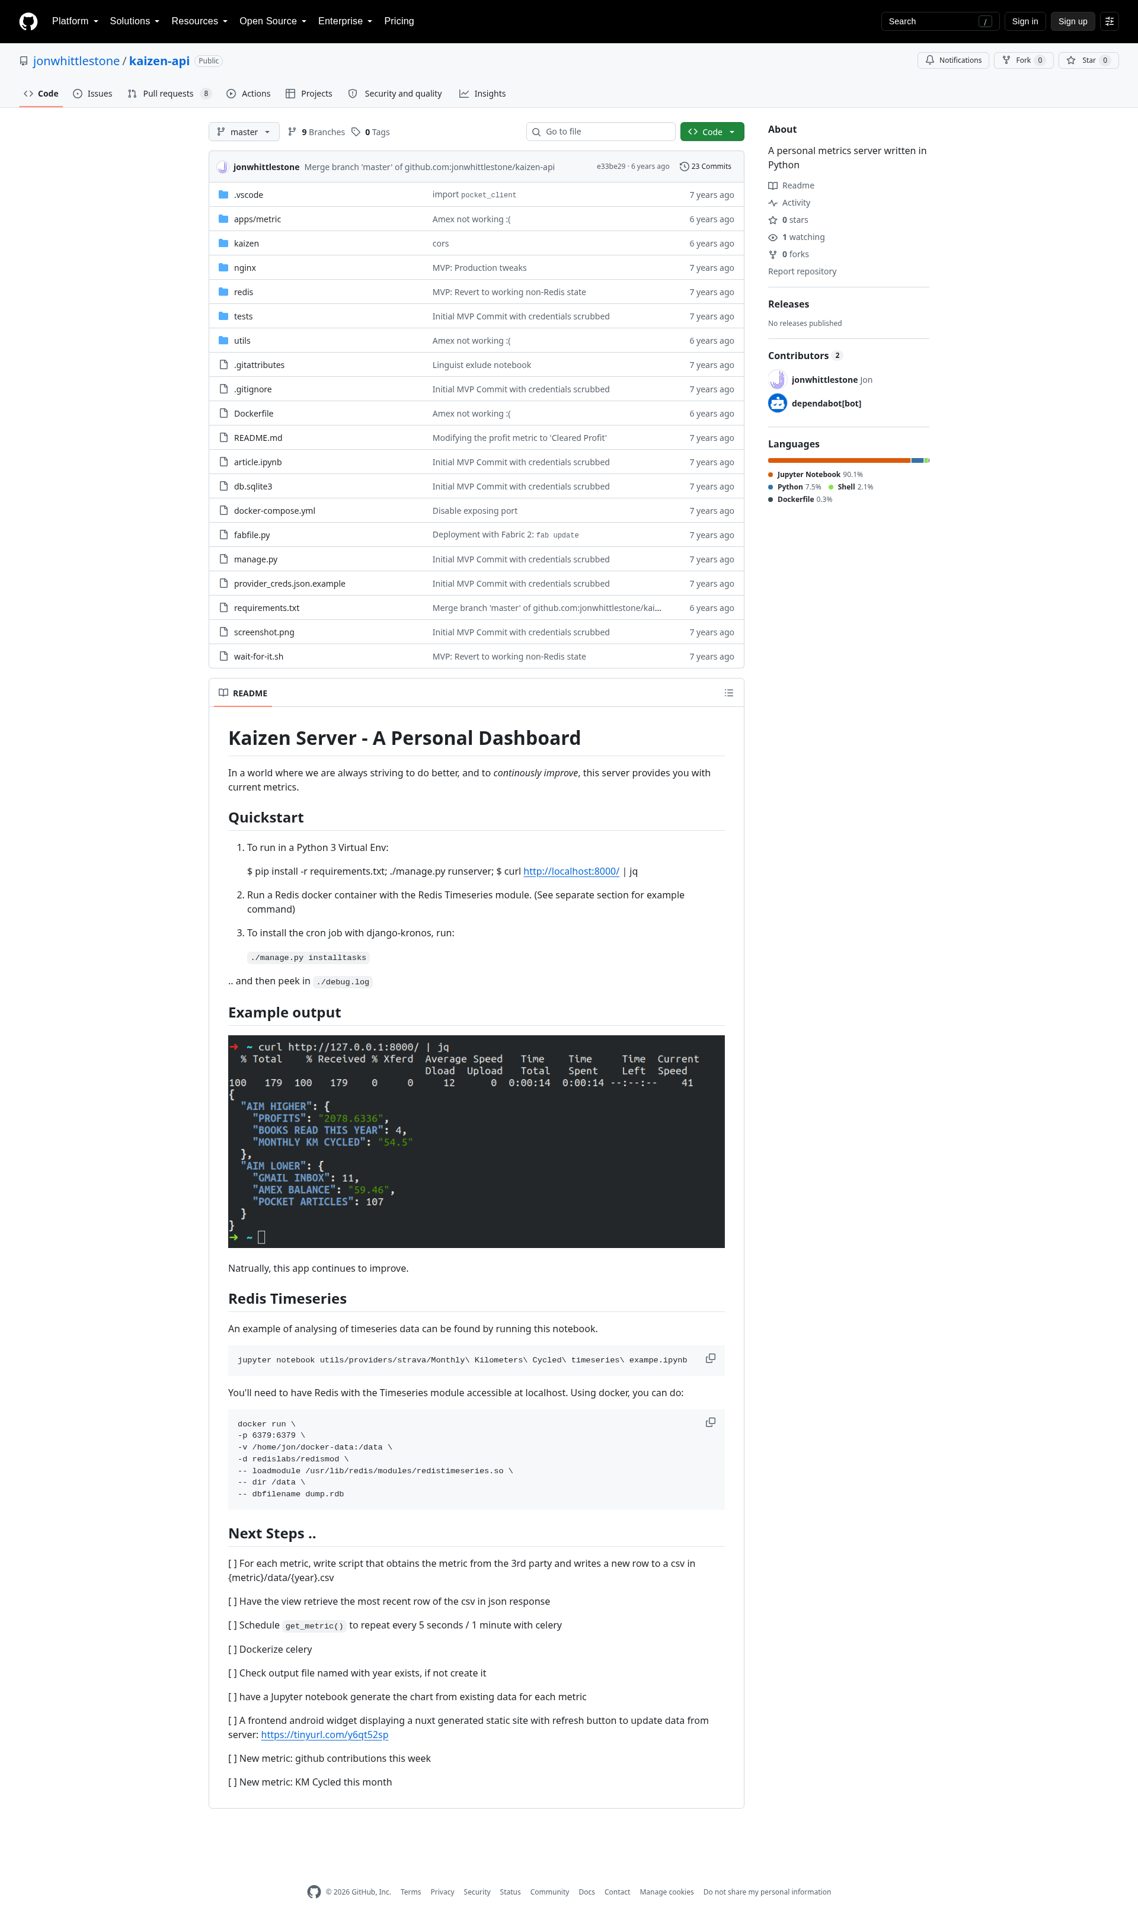1138x1923 pixels.
Task: Open 'Disable exposing port' commit message
Action: [475, 511]
